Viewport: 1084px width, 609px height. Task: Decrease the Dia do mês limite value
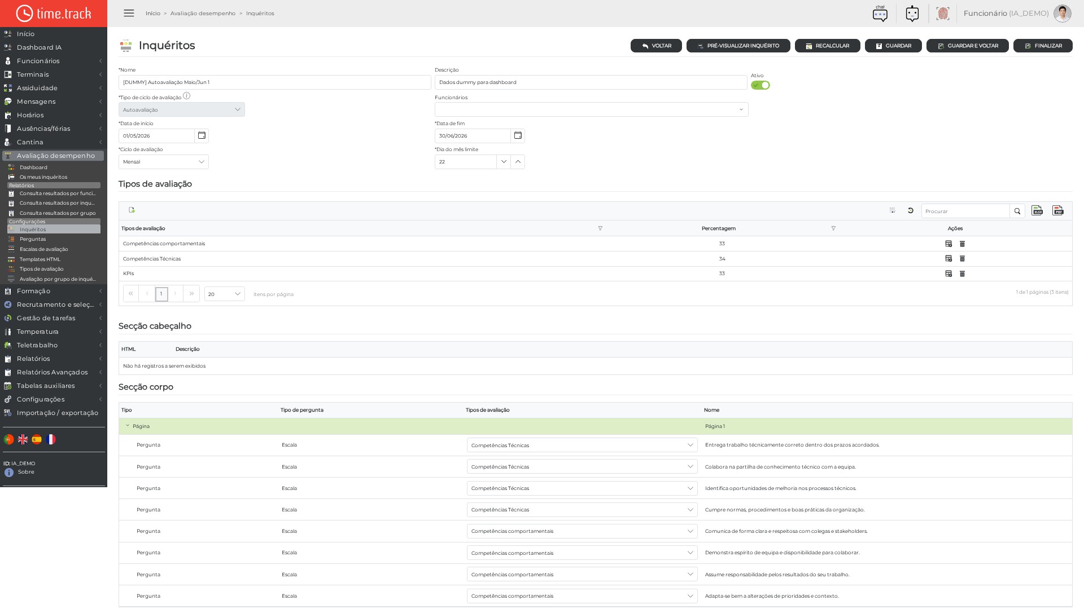(504, 162)
